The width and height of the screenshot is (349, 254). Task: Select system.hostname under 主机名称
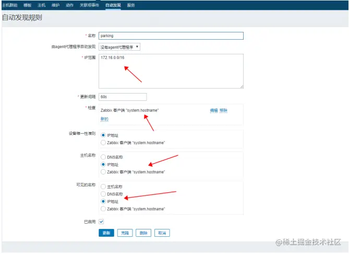[103, 172]
